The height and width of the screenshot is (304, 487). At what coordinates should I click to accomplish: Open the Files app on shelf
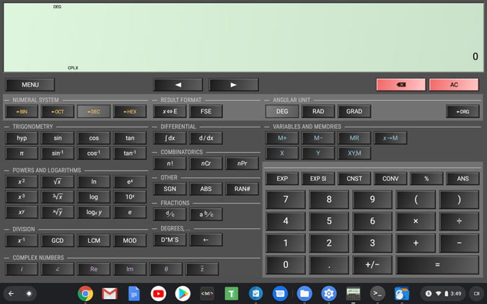click(x=304, y=293)
